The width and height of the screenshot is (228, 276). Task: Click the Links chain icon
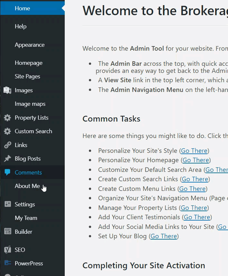click(7, 145)
